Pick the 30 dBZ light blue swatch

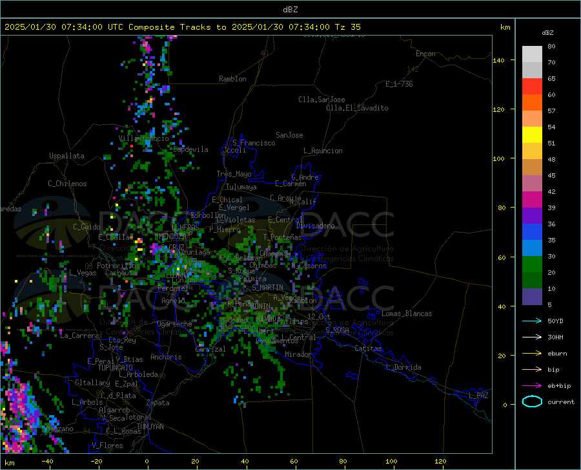[x=532, y=248]
